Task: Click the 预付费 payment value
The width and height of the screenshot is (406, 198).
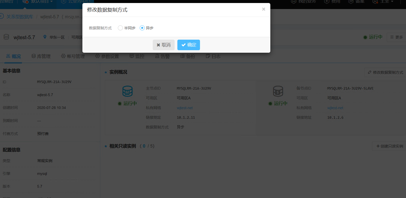Action: click(43, 134)
